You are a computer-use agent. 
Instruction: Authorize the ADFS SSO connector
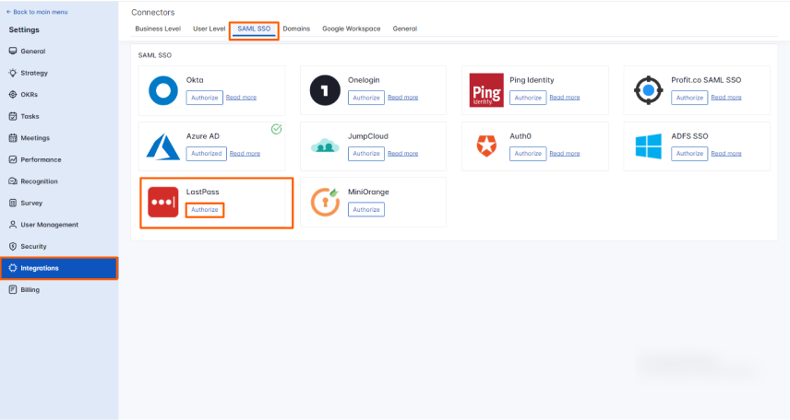click(689, 154)
